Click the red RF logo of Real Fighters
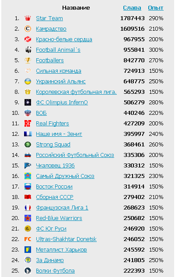The width and height of the screenshot is (175, 277). (x=28, y=123)
